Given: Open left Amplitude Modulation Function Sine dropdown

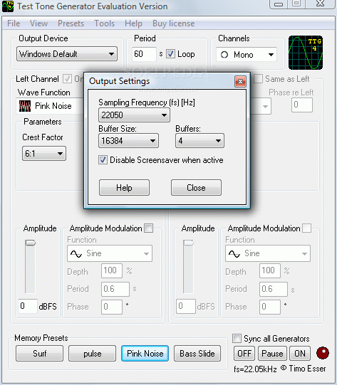Looking at the screenshot, I should pyautogui.click(x=110, y=253).
